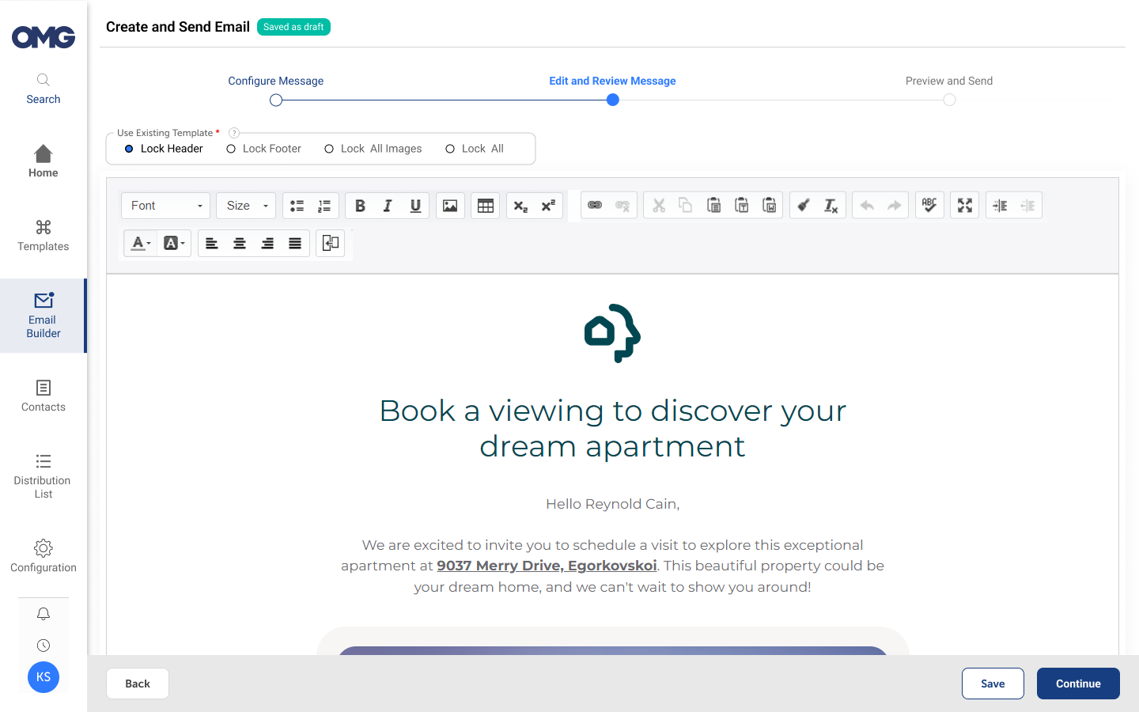Go to Templates in the sidebar

(x=44, y=236)
